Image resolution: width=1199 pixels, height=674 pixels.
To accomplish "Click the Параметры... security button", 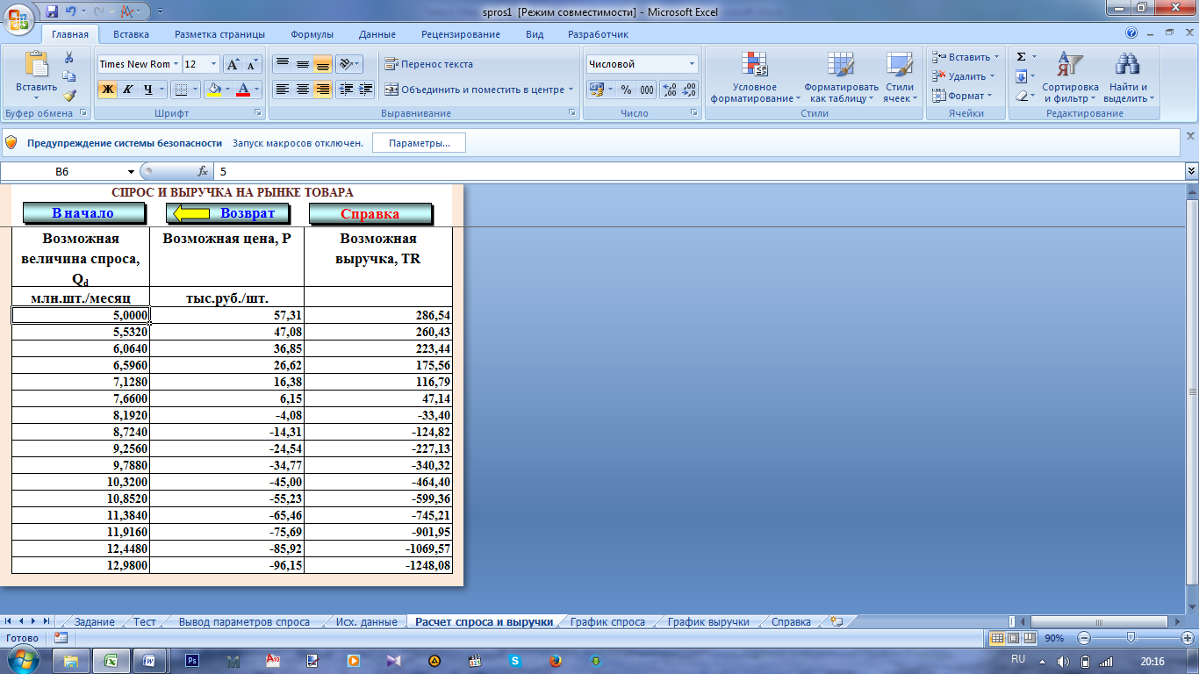I will (x=420, y=143).
